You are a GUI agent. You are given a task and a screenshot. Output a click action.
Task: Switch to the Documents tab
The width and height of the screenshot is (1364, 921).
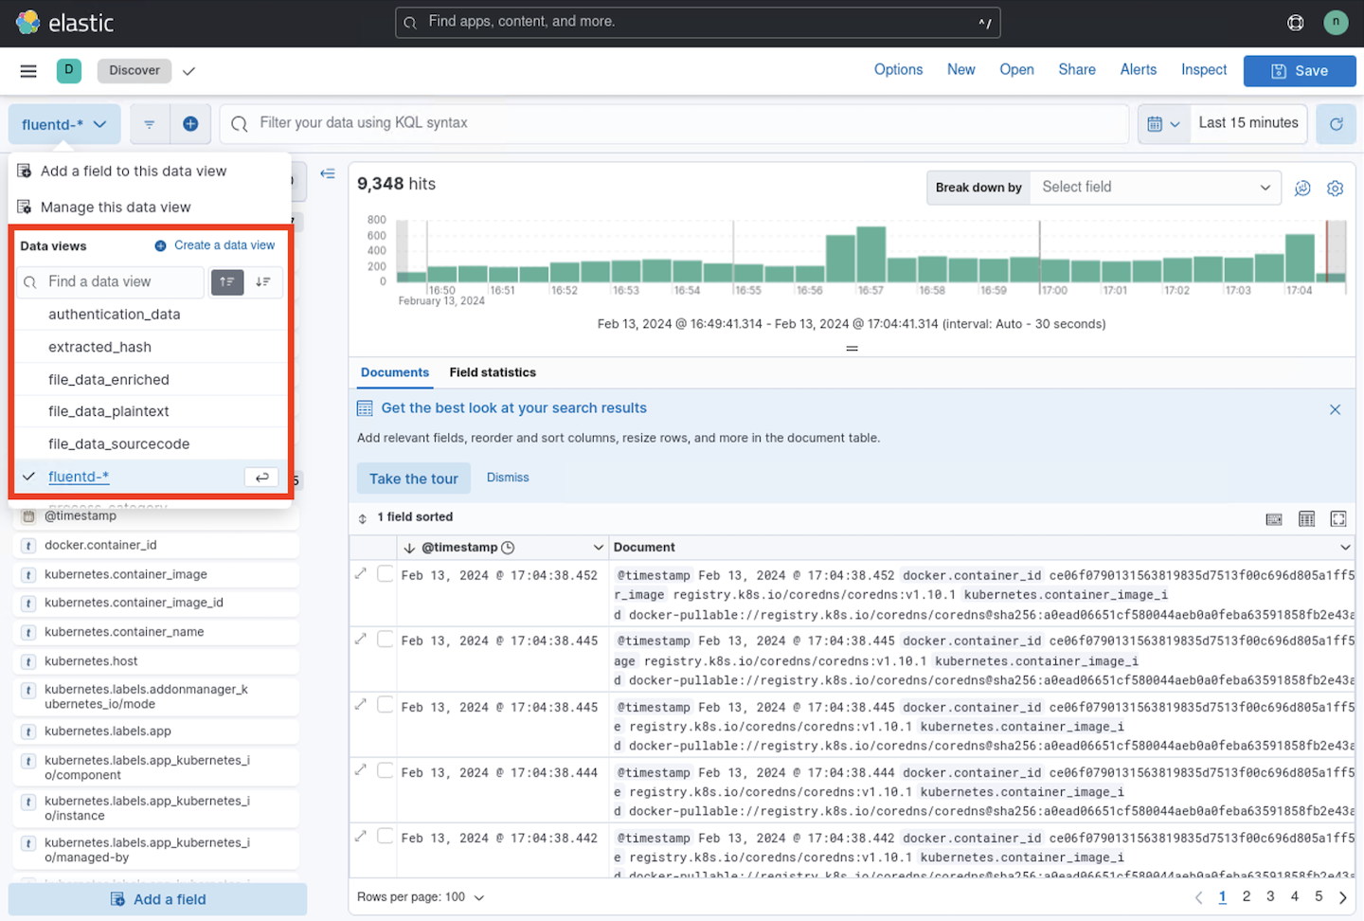395,372
